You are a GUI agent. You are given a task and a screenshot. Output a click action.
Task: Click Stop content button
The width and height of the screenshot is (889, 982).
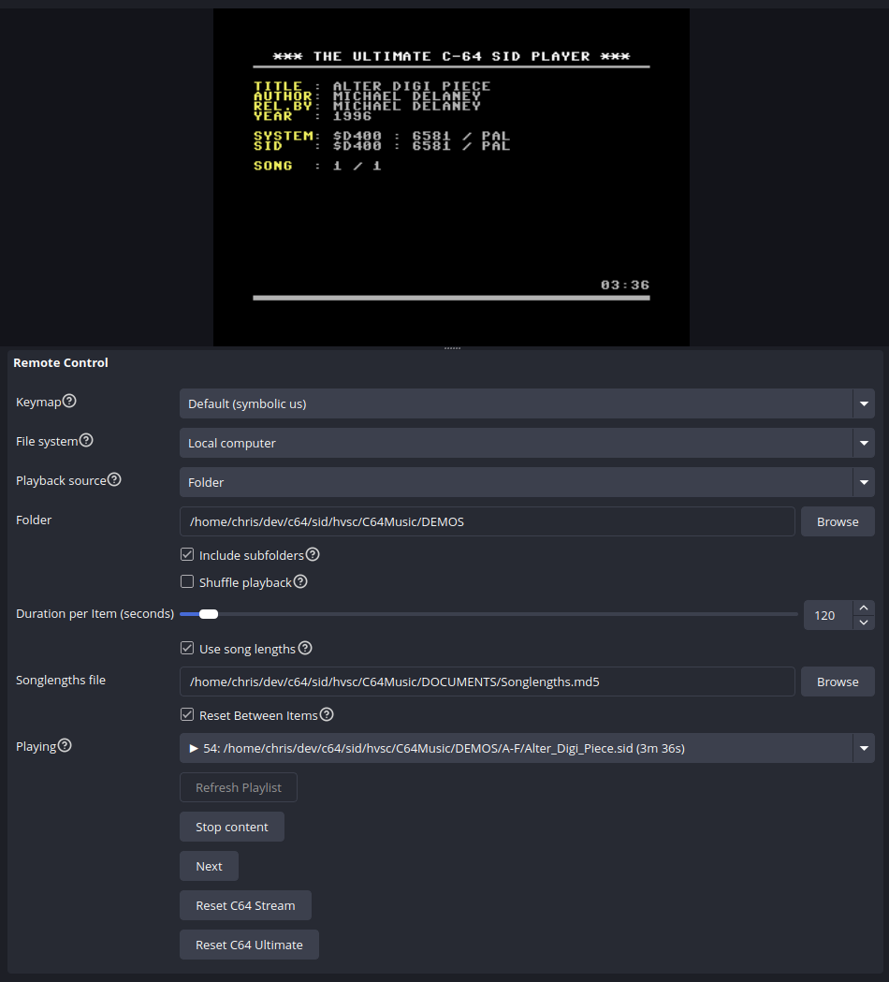pyautogui.click(x=232, y=827)
